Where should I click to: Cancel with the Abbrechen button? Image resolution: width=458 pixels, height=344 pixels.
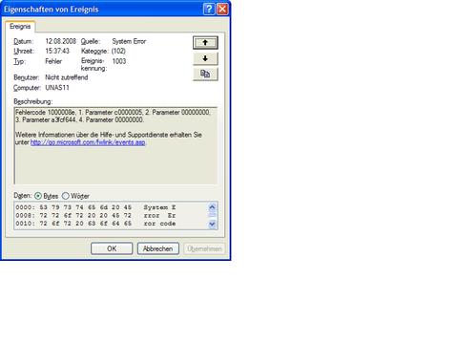coord(158,248)
